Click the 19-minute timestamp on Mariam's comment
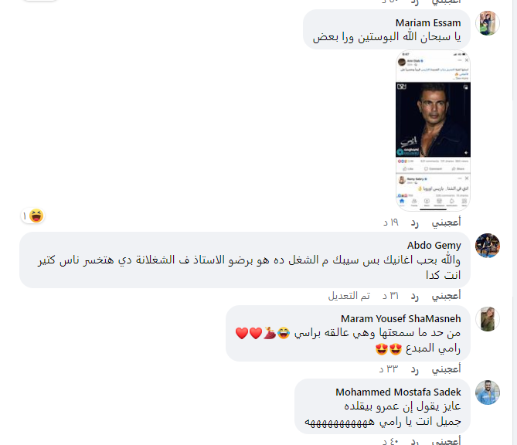517x445 pixels. click(391, 222)
